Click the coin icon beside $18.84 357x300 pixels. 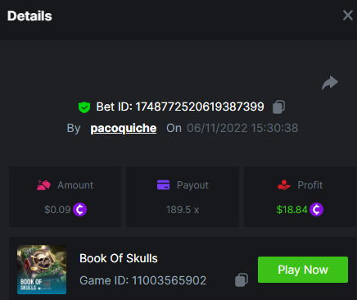[x=317, y=210]
